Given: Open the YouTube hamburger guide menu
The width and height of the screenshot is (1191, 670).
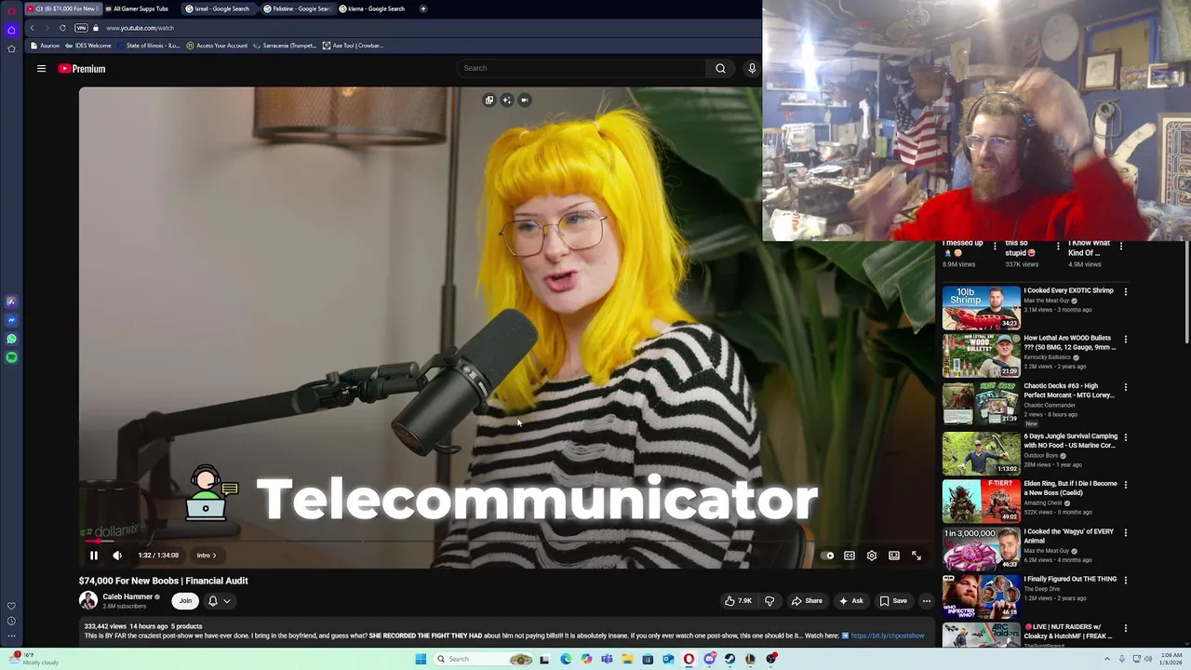Looking at the screenshot, I should tap(41, 68).
